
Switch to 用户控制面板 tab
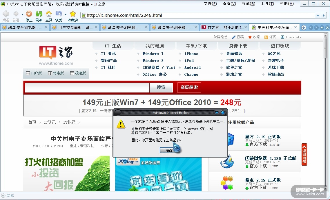pos(72,27)
